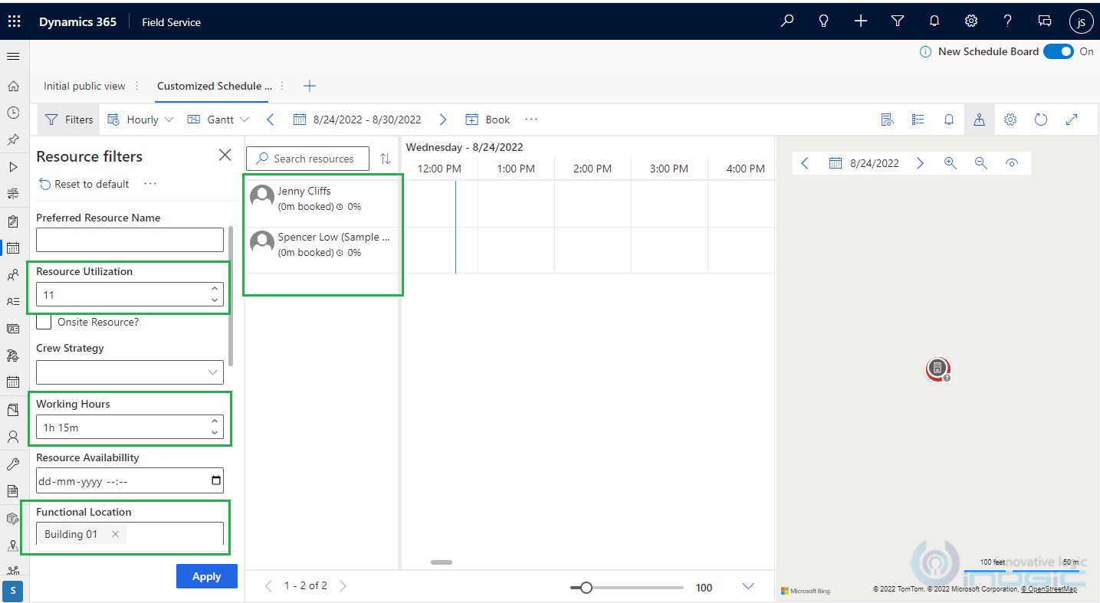The image size is (1100, 603).
Task: Toggle map view eye icon
Action: [1012, 163]
